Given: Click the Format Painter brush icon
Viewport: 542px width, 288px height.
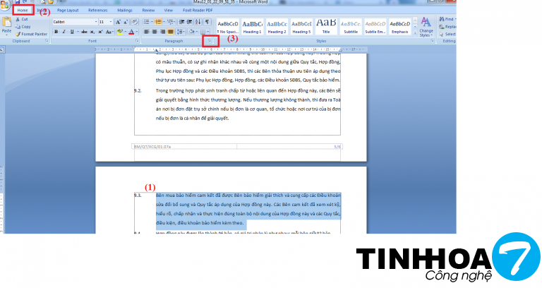Looking at the screenshot, I should [x=18, y=33].
